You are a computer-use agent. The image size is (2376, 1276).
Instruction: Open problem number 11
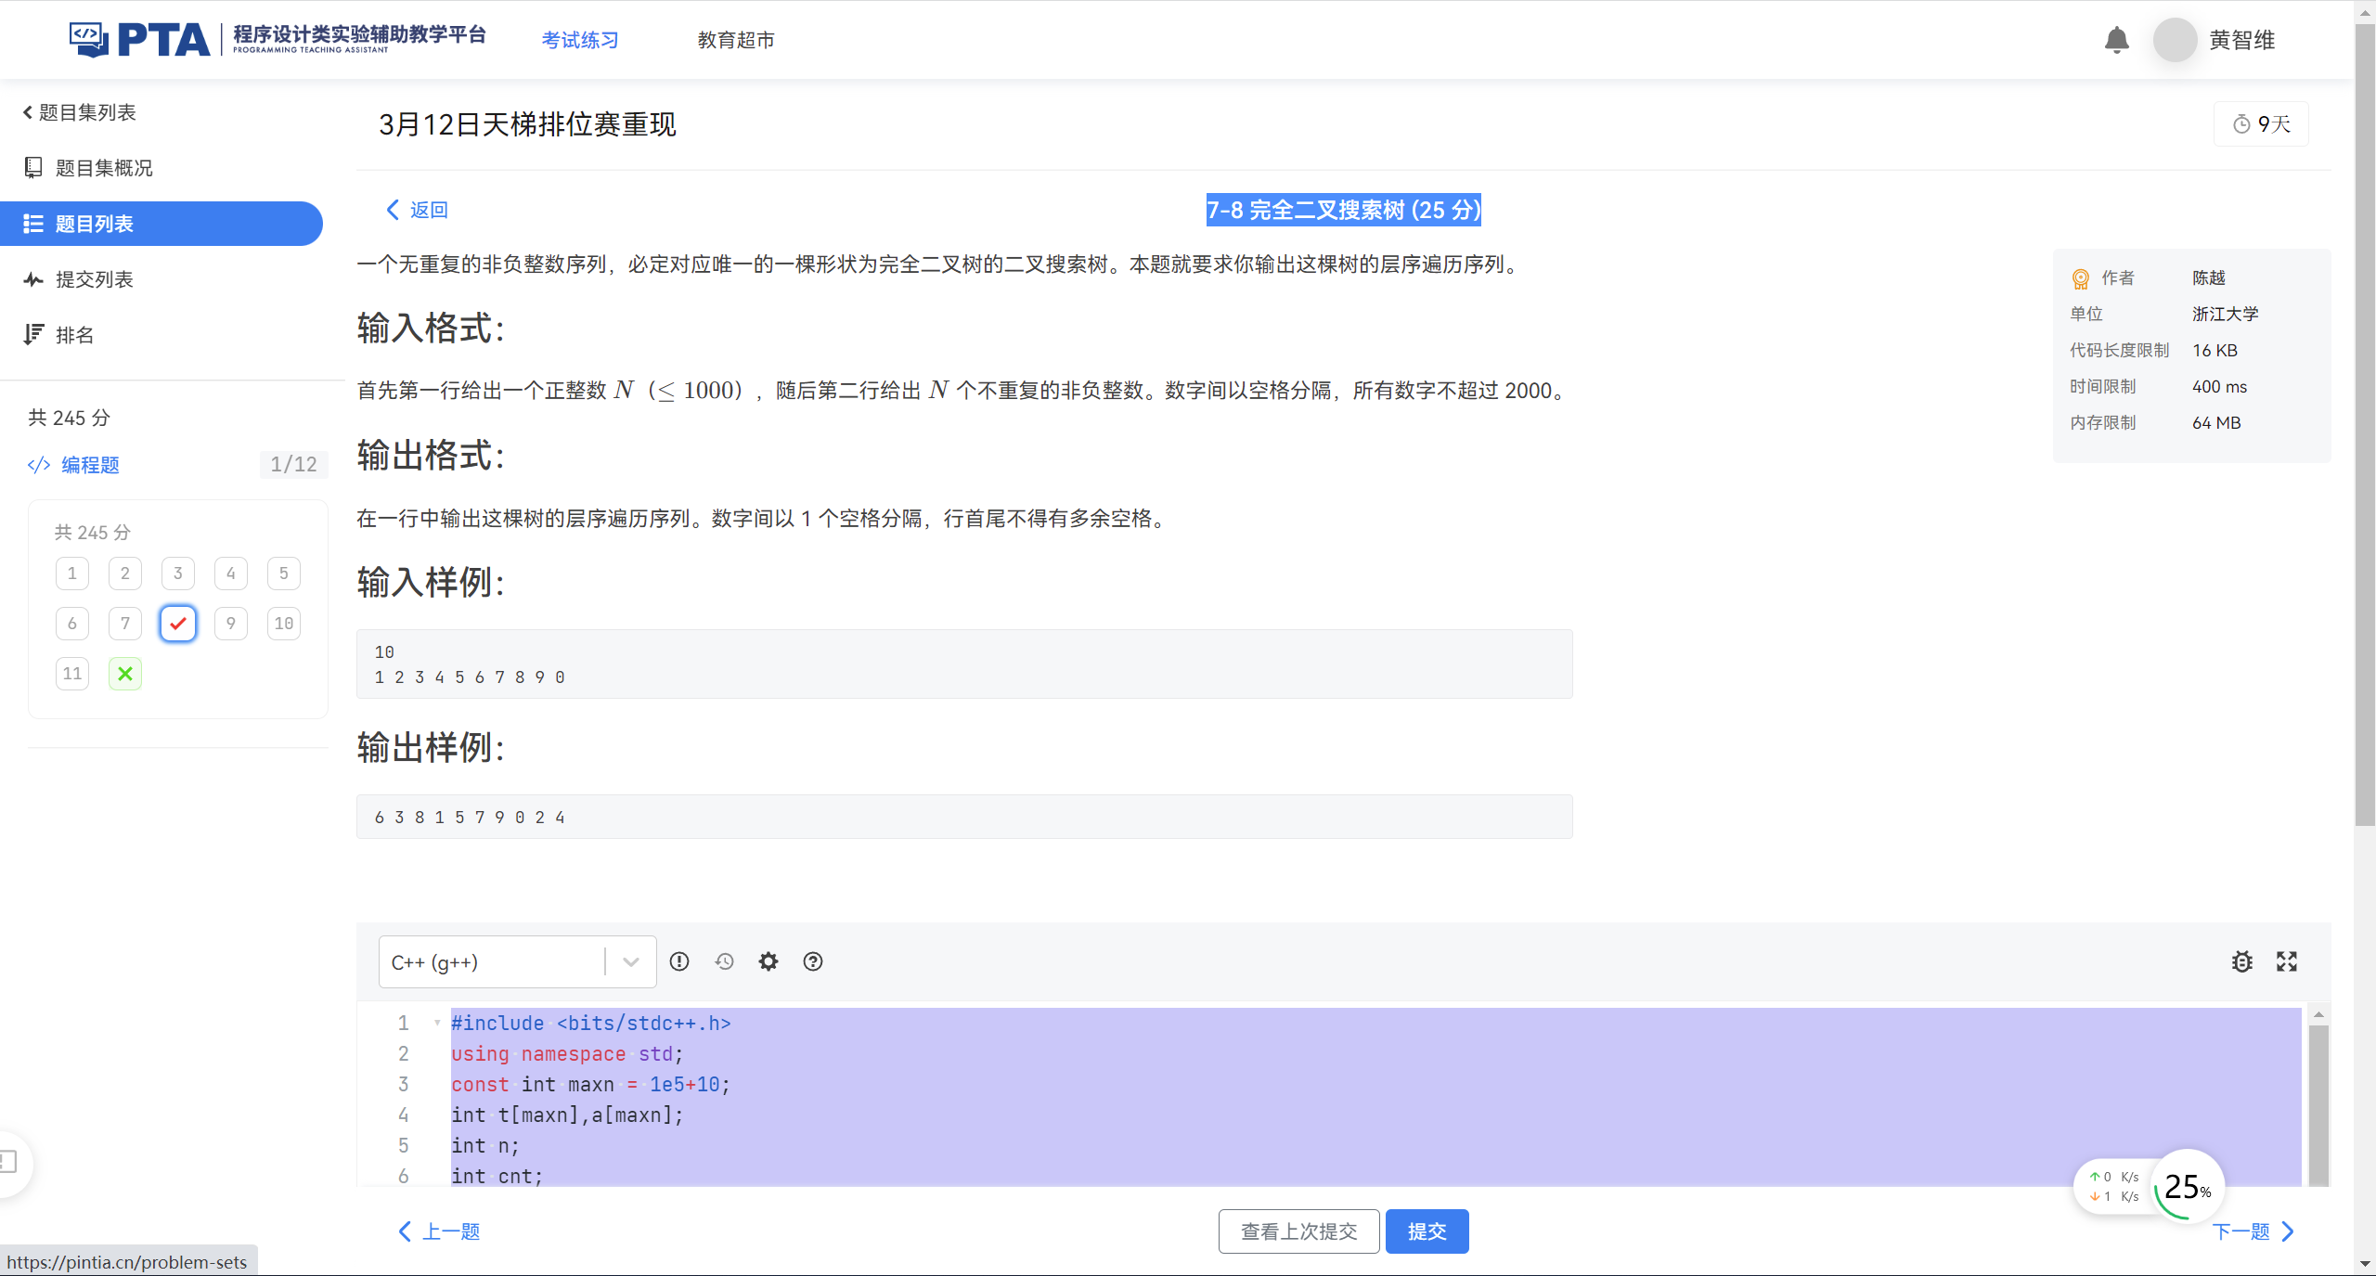tap(72, 674)
